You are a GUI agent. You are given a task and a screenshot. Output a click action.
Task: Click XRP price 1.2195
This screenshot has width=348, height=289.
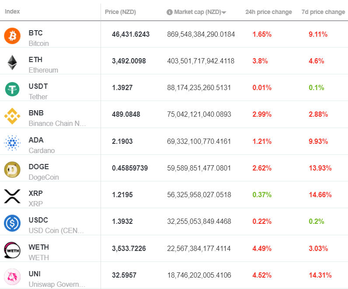coord(122,195)
